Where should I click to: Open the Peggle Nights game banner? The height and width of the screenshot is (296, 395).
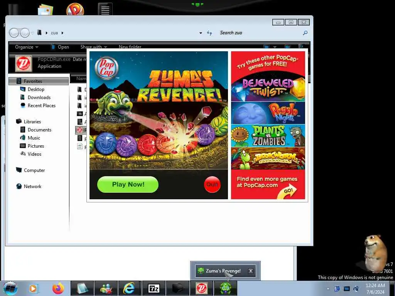coord(268,113)
